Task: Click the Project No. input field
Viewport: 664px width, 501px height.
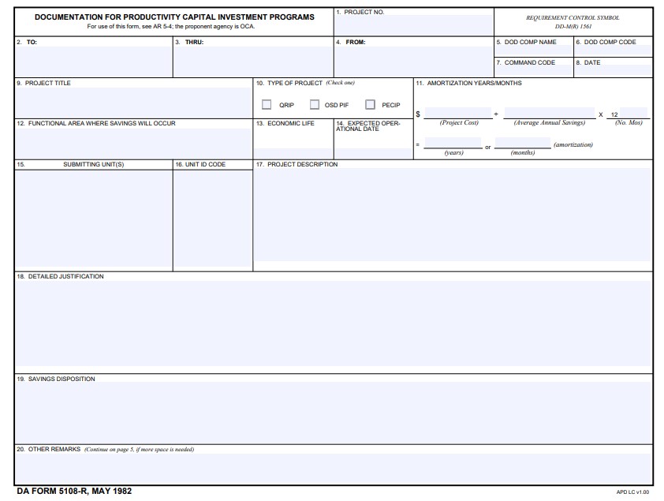Action: (413, 25)
